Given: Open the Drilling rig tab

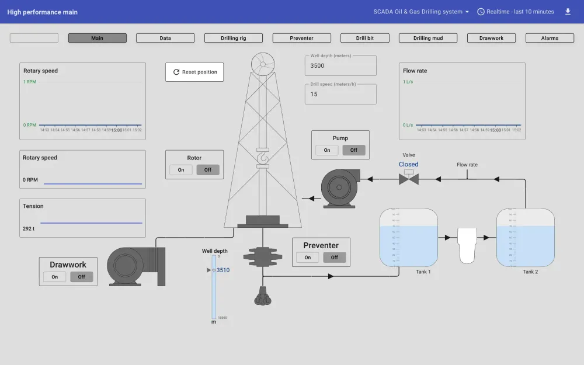Looking at the screenshot, I should coord(234,38).
